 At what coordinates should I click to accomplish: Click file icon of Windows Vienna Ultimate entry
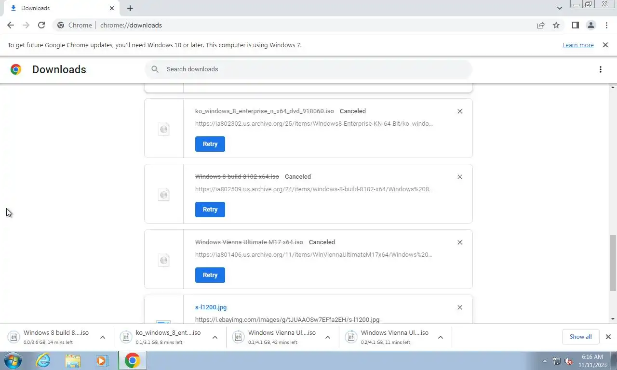click(164, 260)
